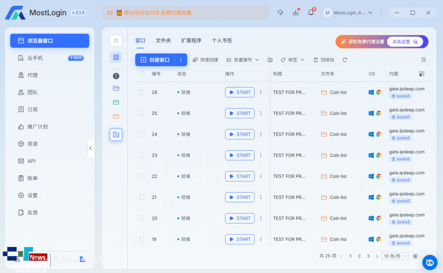Open column settings icon in table header
This screenshot has width=443, height=273.
[x=422, y=74]
